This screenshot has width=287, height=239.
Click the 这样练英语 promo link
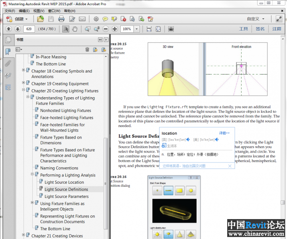184,166
